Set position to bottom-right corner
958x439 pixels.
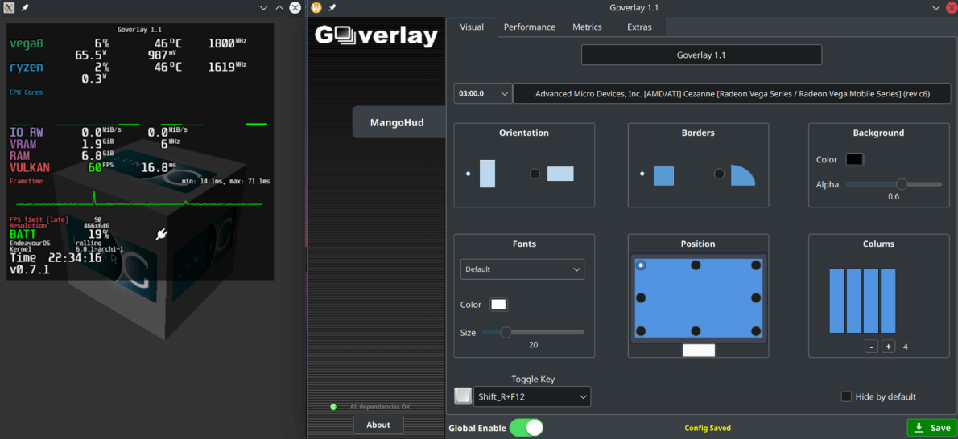click(x=756, y=331)
